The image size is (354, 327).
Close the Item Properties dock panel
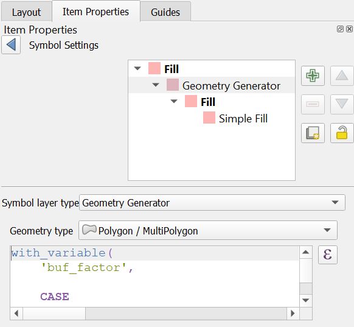pos(349,29)
